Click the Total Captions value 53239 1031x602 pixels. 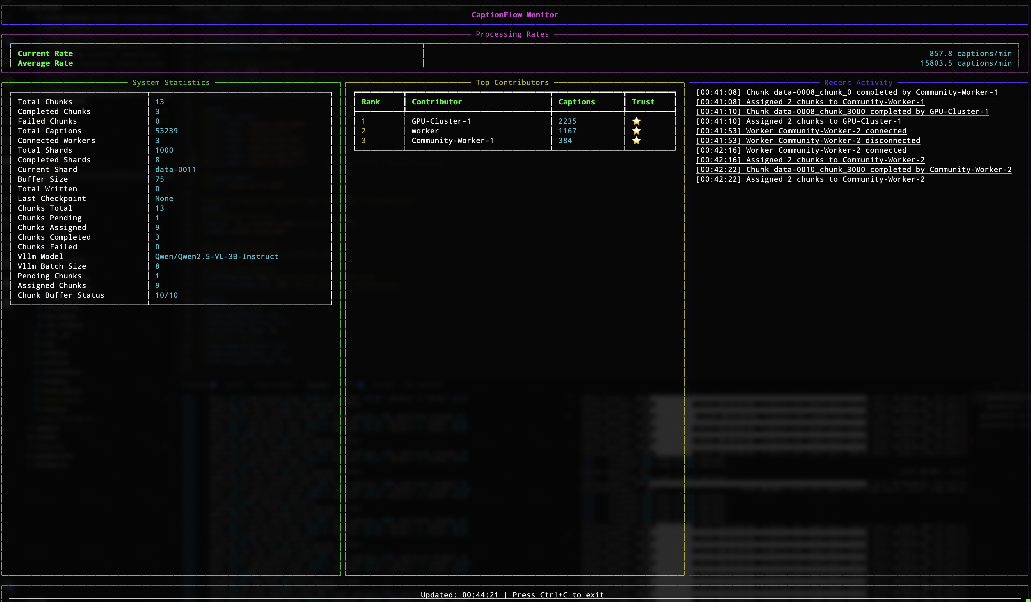pyautogui.click(x=166, y=131)
